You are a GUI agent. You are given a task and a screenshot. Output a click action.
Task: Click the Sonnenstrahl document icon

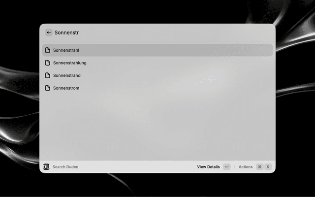47,50
